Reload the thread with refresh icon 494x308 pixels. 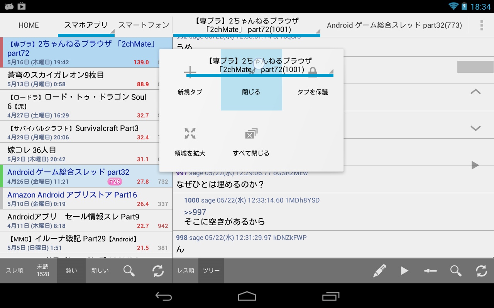point(481,271)
